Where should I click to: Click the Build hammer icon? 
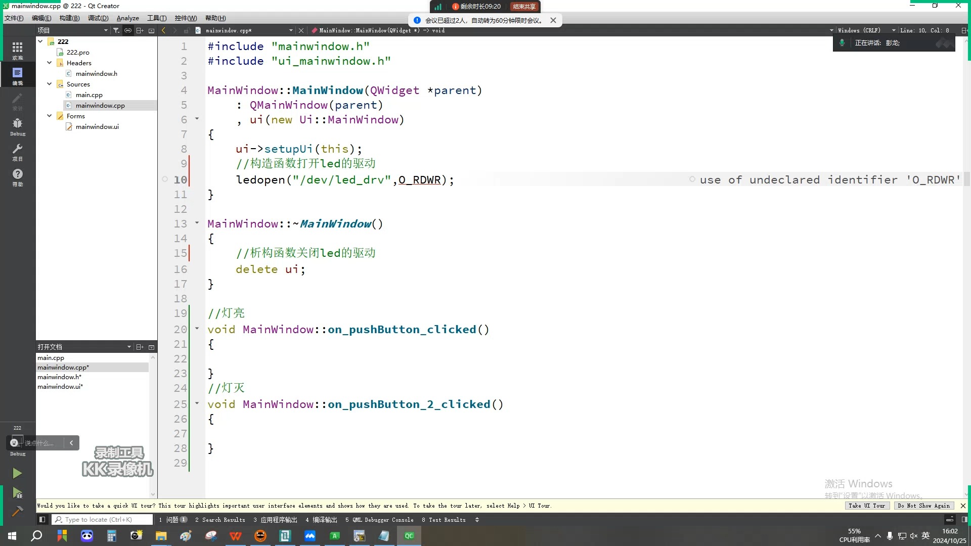pos(17,512)
